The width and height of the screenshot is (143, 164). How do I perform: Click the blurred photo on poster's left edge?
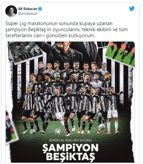11,126
